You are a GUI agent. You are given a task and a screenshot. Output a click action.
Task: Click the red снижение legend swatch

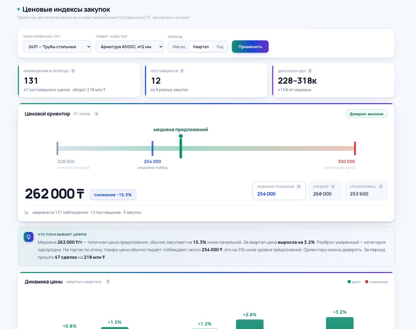(367, 282)
